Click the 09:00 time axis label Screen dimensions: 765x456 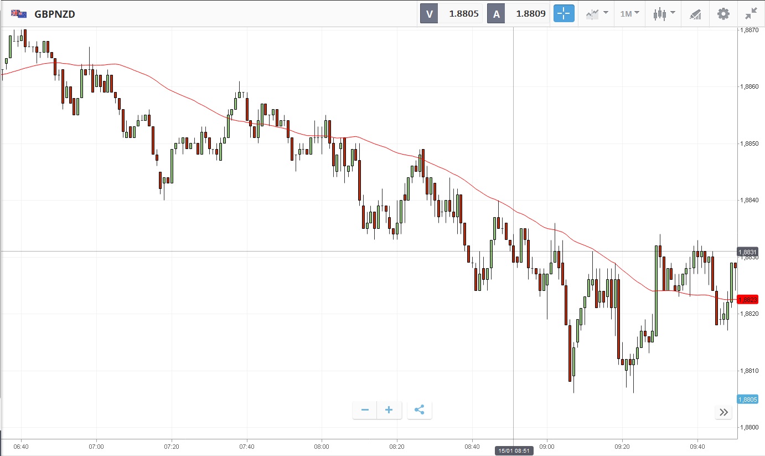[x=547, y=445]
